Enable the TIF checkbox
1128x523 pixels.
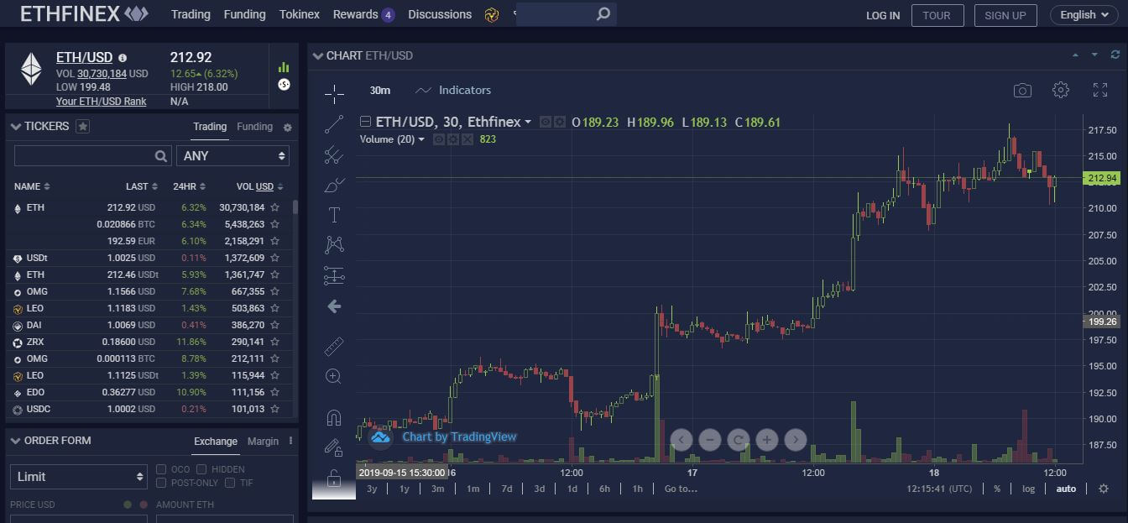(230, 483)
